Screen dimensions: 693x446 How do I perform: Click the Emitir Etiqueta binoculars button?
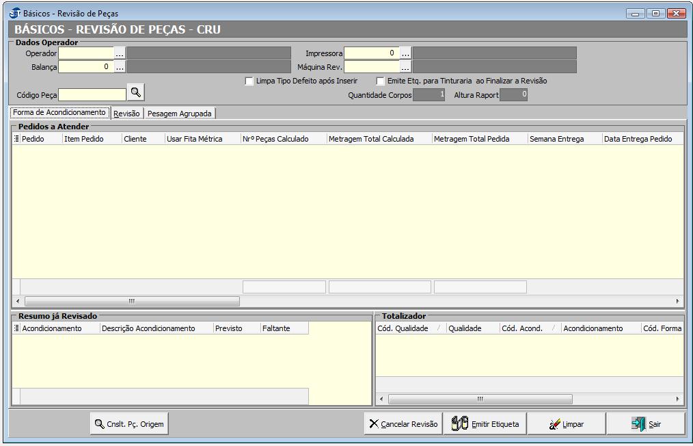485,424
